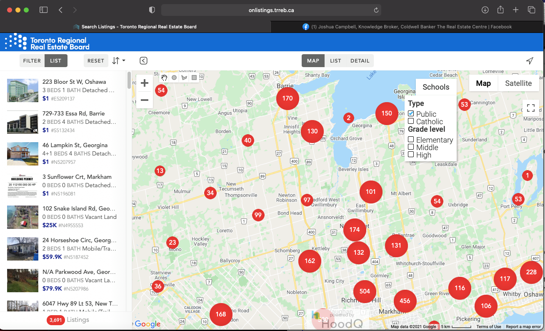Click the privacy shield icon

152,10
